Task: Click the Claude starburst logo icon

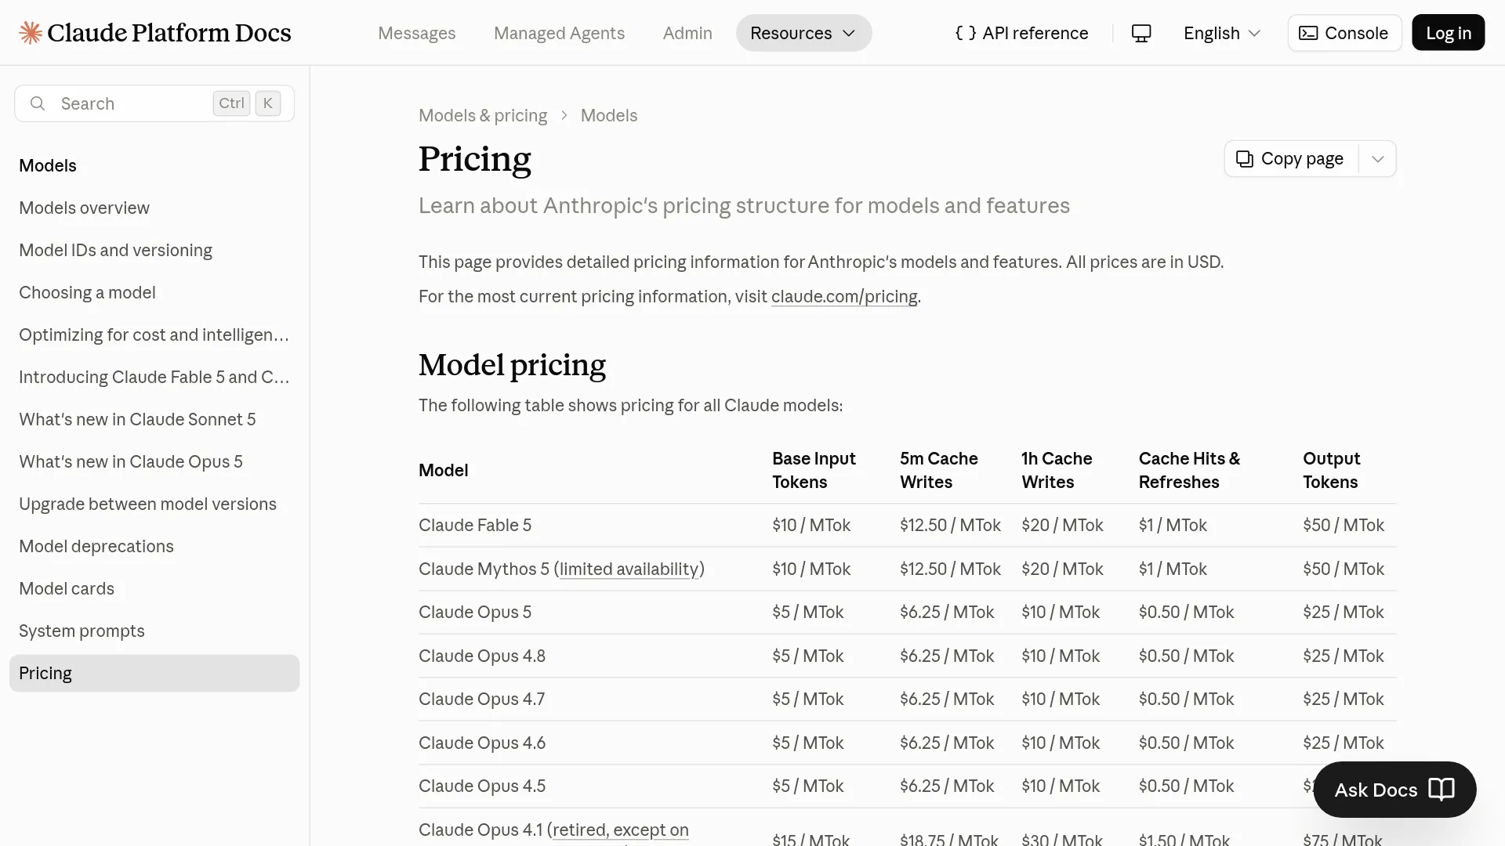Action: point(31,33)
